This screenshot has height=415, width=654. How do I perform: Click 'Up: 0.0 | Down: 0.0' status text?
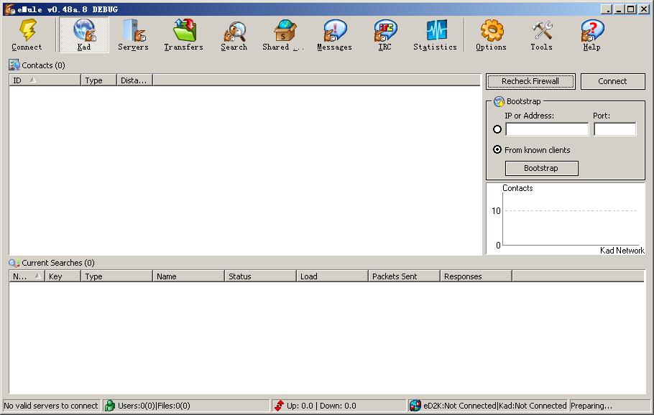pos(321,406)
